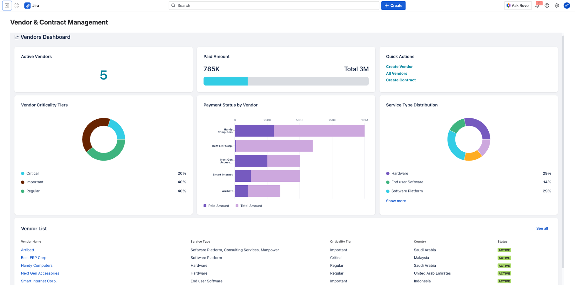Open the Jira app switcher grid icon
Viewport: 575px width, 285px height.
click(16, 5)
